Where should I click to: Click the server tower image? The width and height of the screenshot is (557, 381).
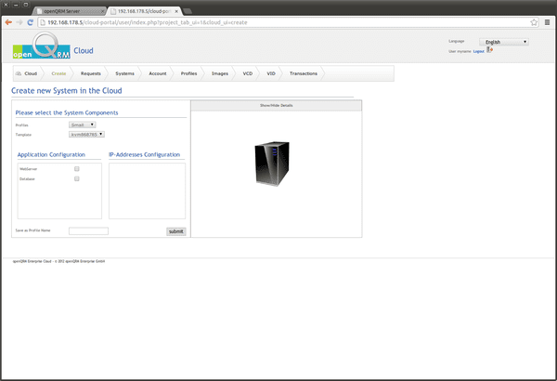click(272, 164)
